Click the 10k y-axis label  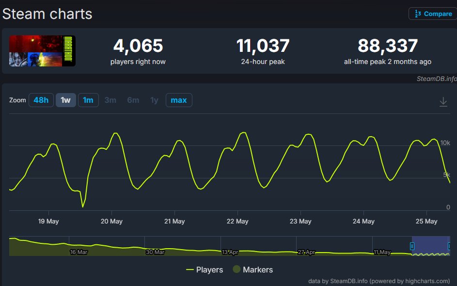click(445, 143)
